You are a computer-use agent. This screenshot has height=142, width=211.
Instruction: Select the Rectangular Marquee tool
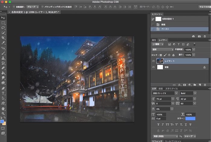coord(3,23)
